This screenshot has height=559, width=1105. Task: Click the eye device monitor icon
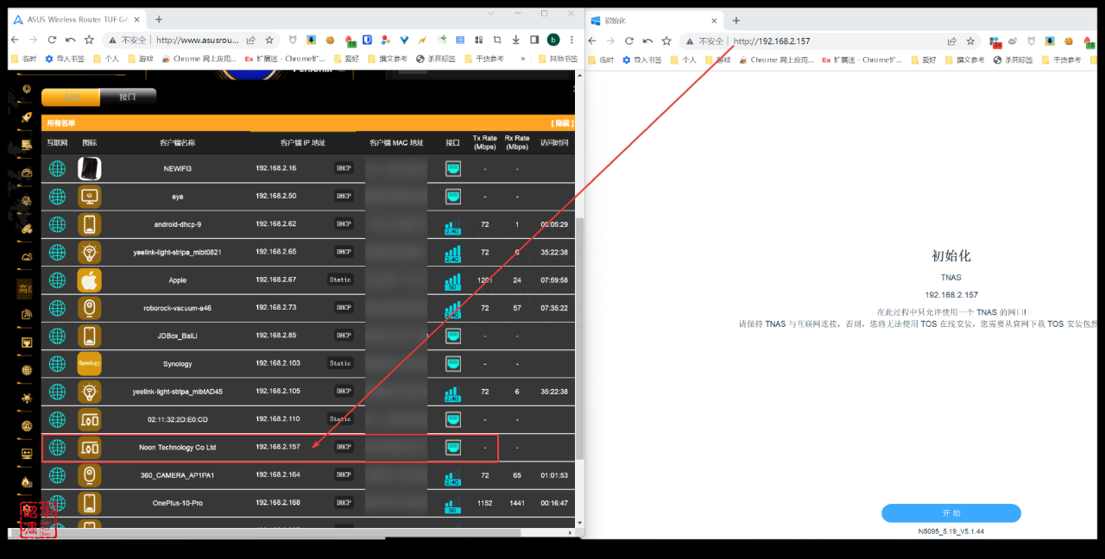[x=90, y=197]
